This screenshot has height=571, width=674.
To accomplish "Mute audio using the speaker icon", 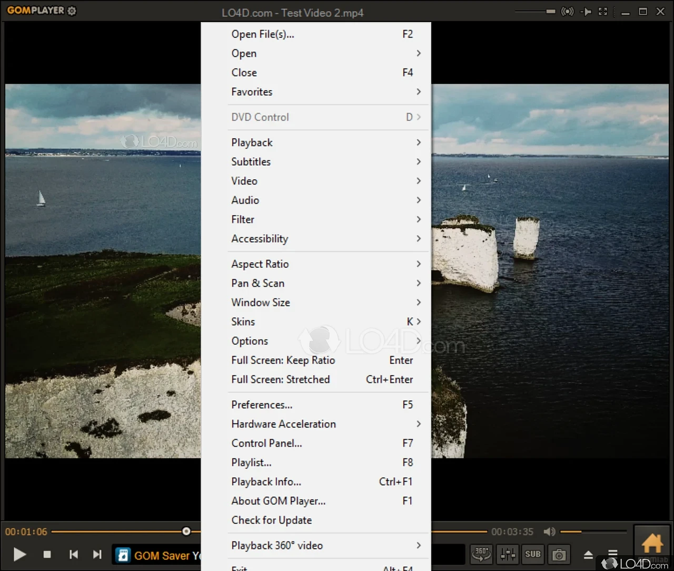I will [x=549, y=531].
